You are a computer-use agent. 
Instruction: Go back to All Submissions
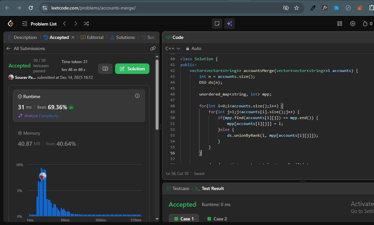pyautogui.click(x=26, y=48)
